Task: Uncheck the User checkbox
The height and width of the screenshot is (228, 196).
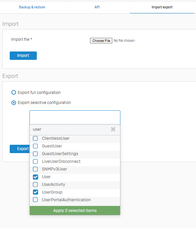Action: point(35,177)
